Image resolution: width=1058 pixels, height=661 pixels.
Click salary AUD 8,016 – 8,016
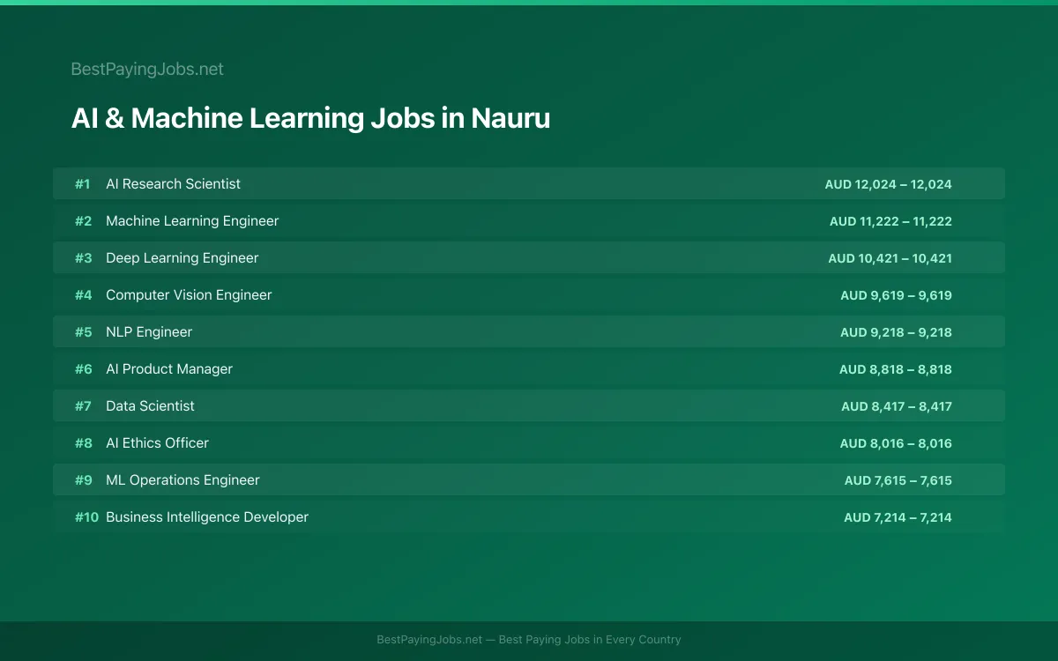point(896,443)
